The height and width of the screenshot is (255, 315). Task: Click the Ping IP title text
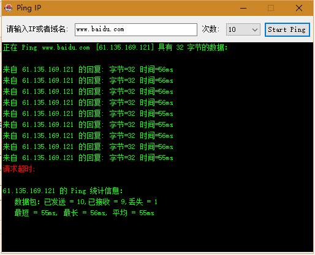click(x=29, y=8)
